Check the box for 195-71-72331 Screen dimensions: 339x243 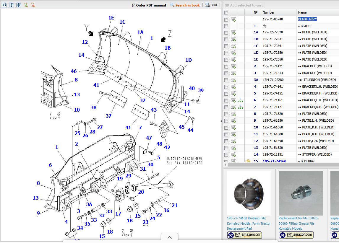tap(226, 39)
